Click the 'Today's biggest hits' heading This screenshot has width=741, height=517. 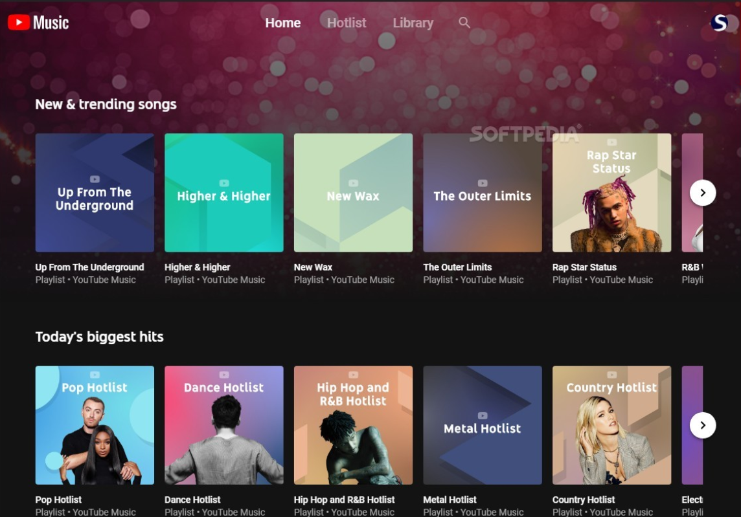pyautogui.click(x=99, y=336)
